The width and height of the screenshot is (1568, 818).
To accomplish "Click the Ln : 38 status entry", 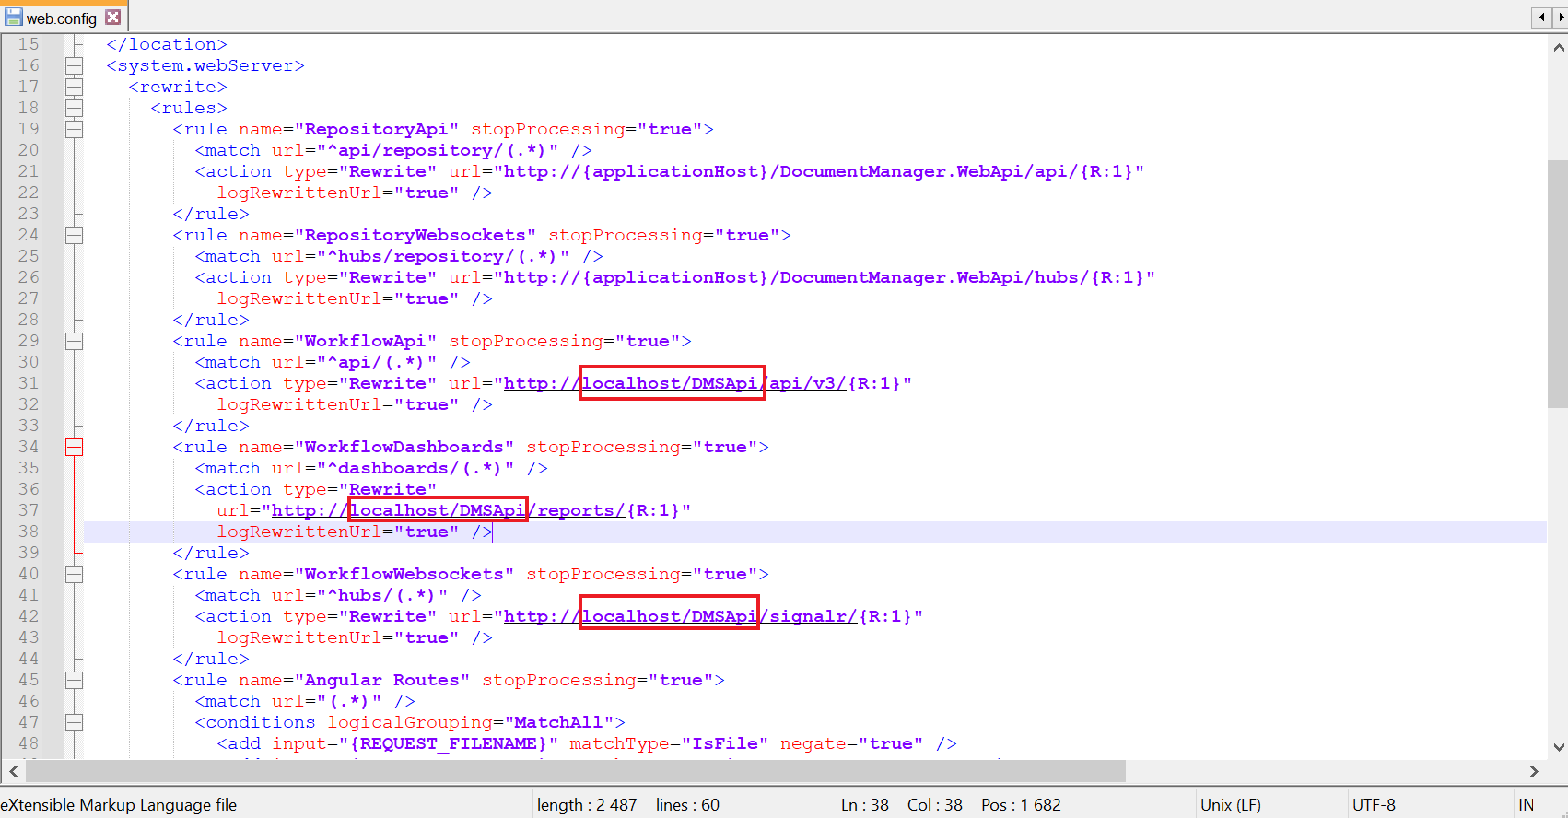I will [865, 804].
